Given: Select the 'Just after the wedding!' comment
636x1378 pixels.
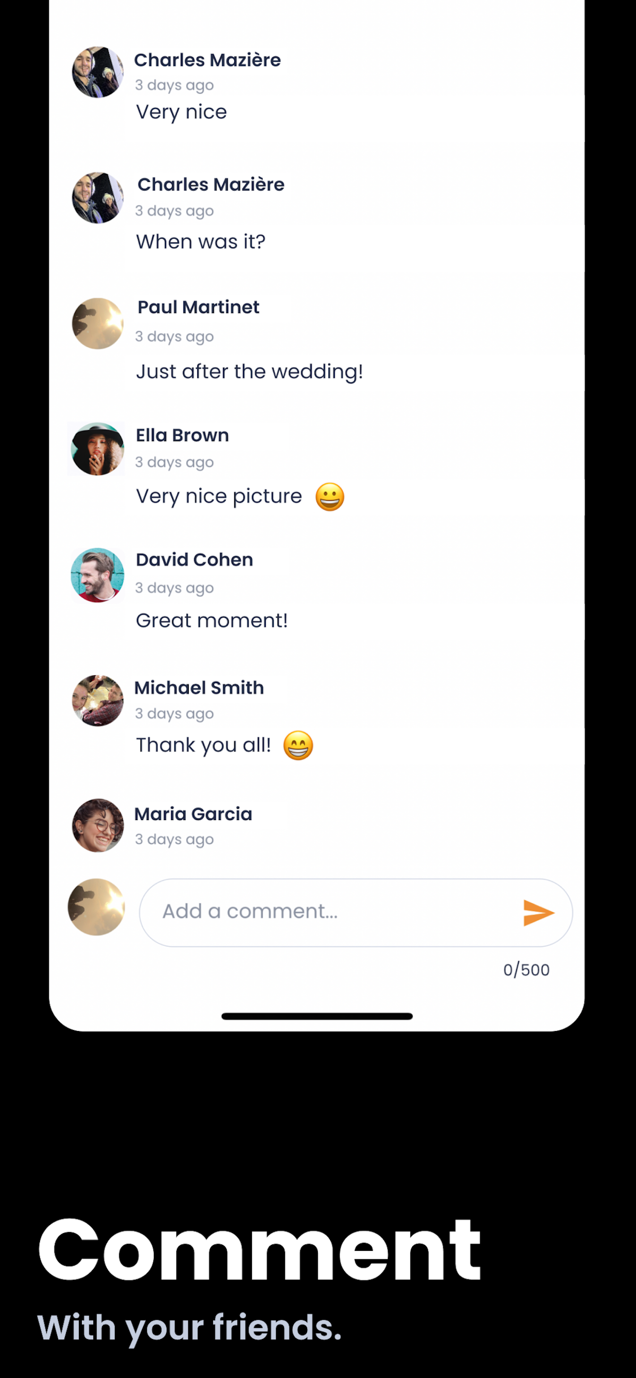Looking at the screenshot, I should pos(249,372).
